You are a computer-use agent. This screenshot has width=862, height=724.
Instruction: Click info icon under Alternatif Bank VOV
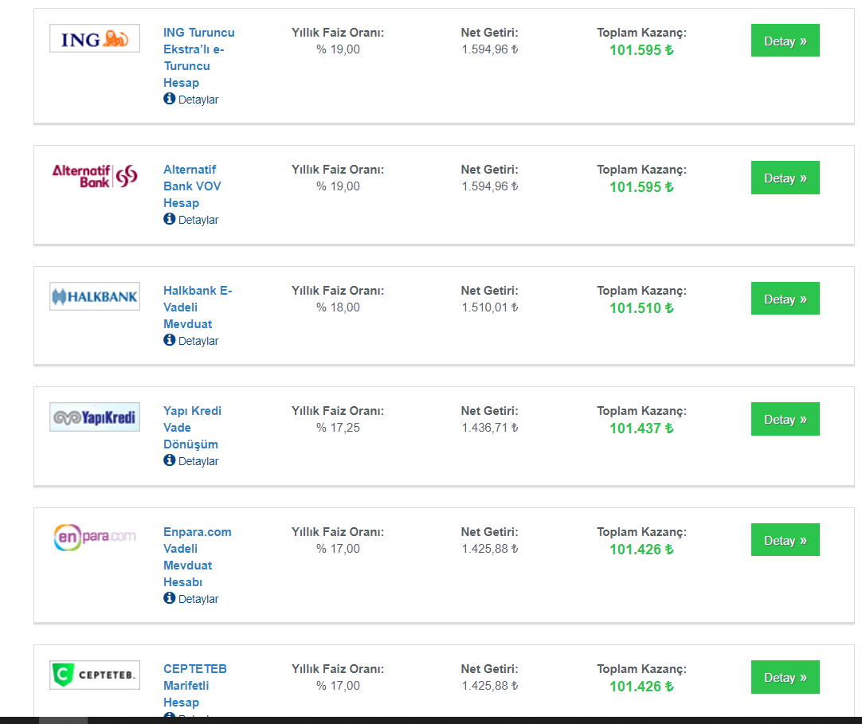click(x=170, y=219)
